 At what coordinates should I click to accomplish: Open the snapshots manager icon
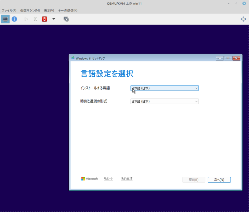coord(66,19)
